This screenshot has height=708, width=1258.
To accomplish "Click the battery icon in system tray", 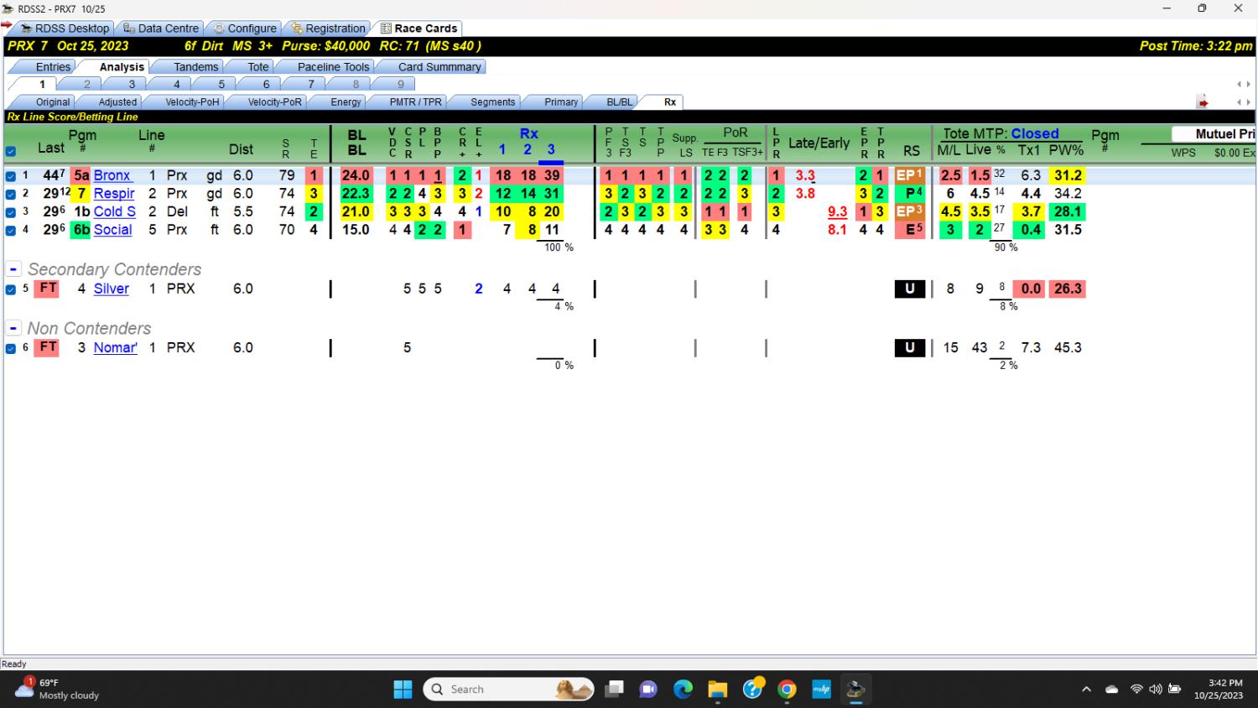I will (x=1174, y=690).
